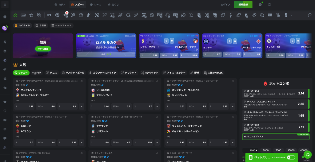Image resolution: width=315 pixels, height=162 pixels.
Task: Expand more markets for AS Roma match
Action: click(81, 143)
